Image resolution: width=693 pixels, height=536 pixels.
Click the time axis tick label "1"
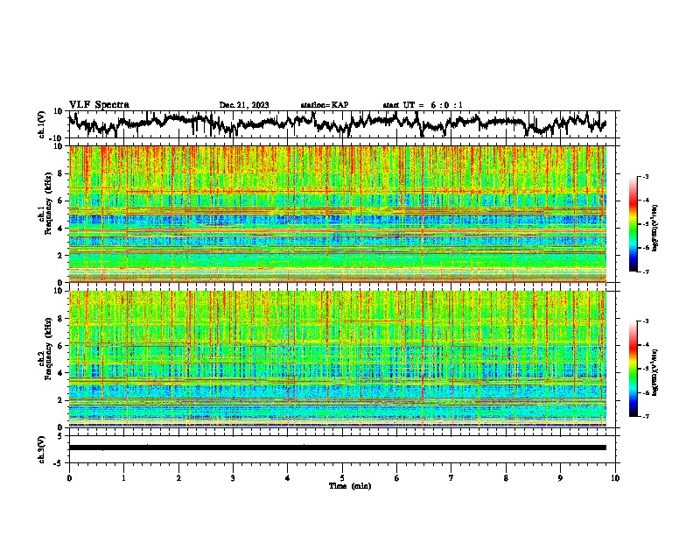123,478
